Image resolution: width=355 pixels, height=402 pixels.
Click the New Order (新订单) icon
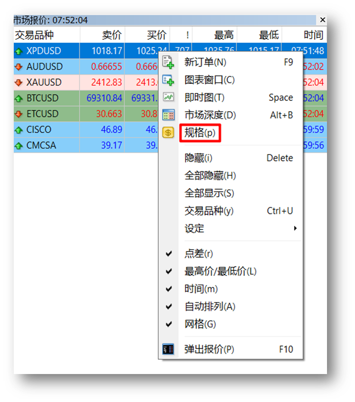pyautogui.click(x=168, y=62)
